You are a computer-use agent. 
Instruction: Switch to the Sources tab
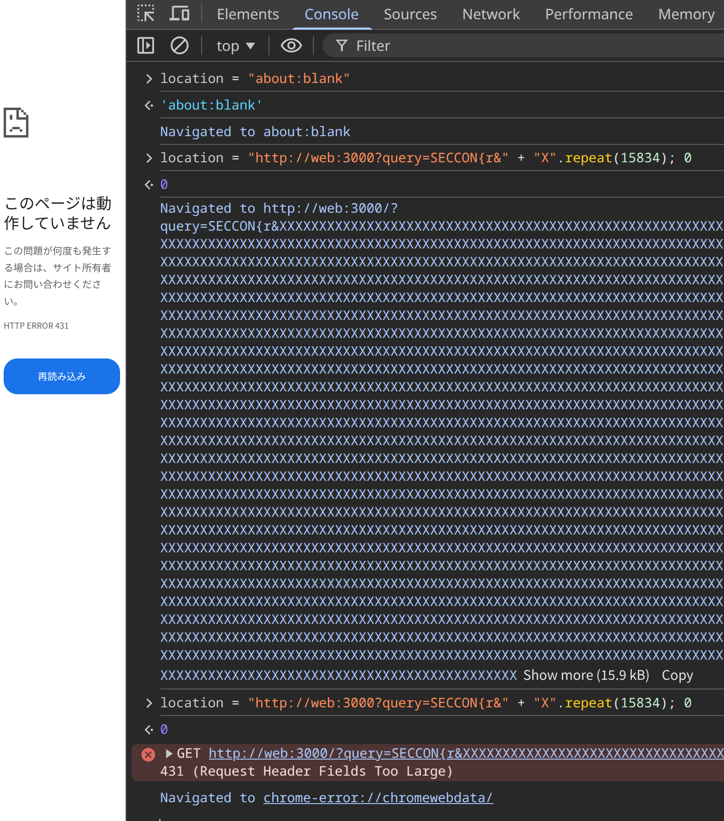click(410, 14)
